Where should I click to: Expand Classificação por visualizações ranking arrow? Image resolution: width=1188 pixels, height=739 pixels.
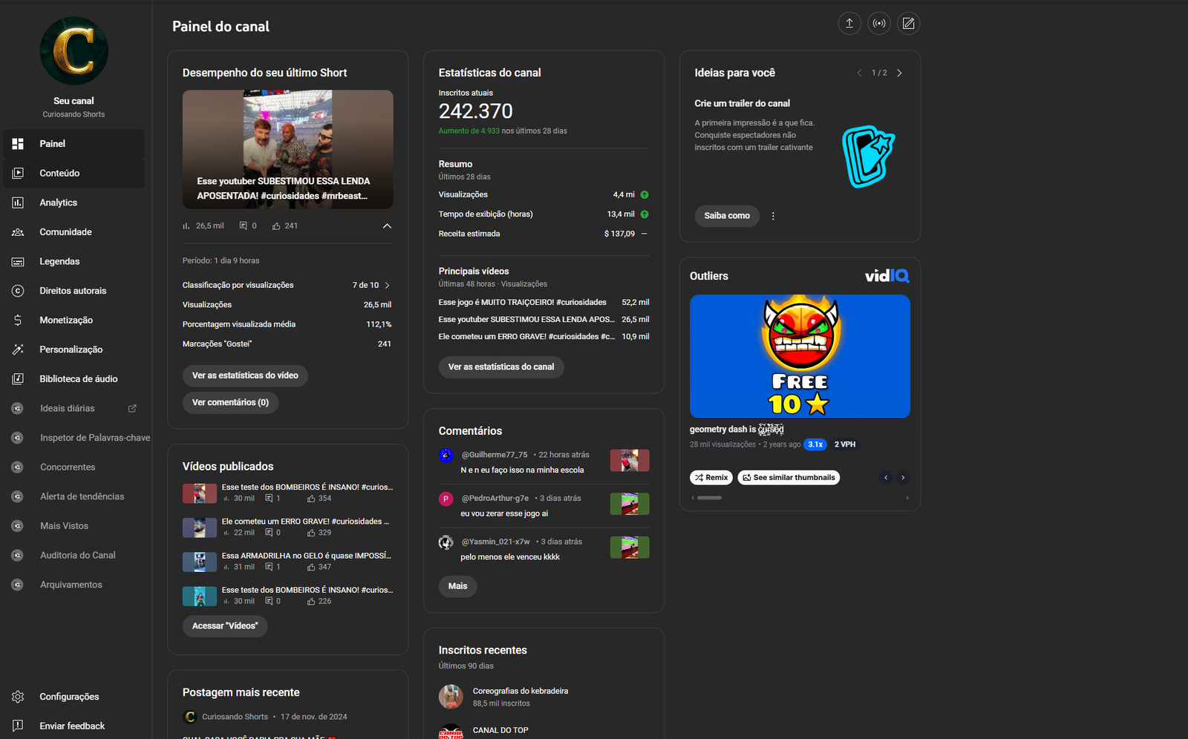[387, 285]
